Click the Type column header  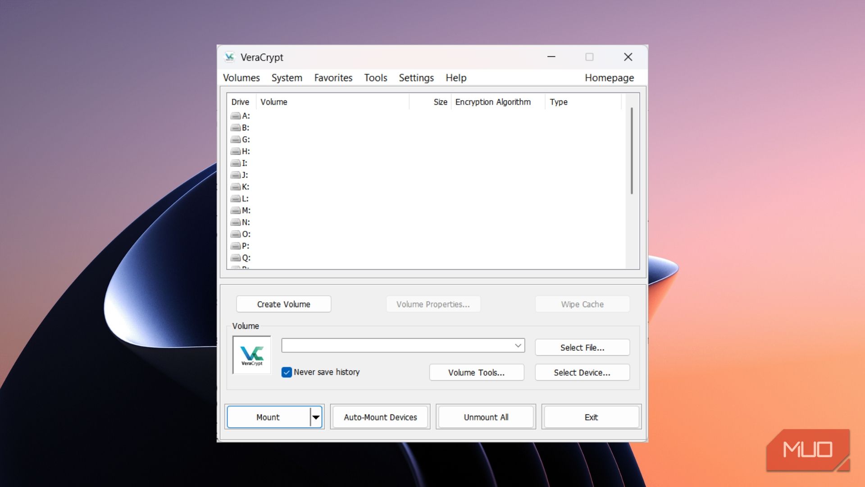[x=583, y=102]
